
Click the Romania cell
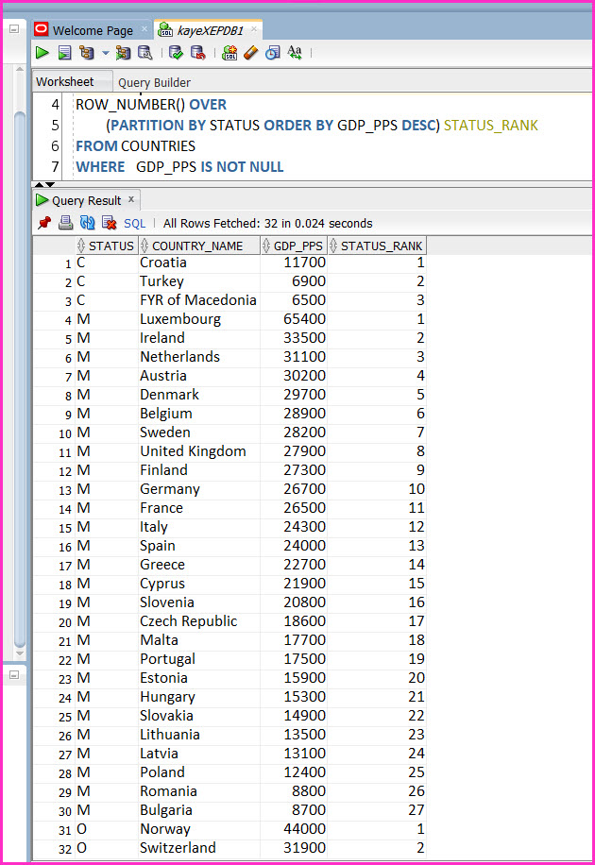pos(198,791)
